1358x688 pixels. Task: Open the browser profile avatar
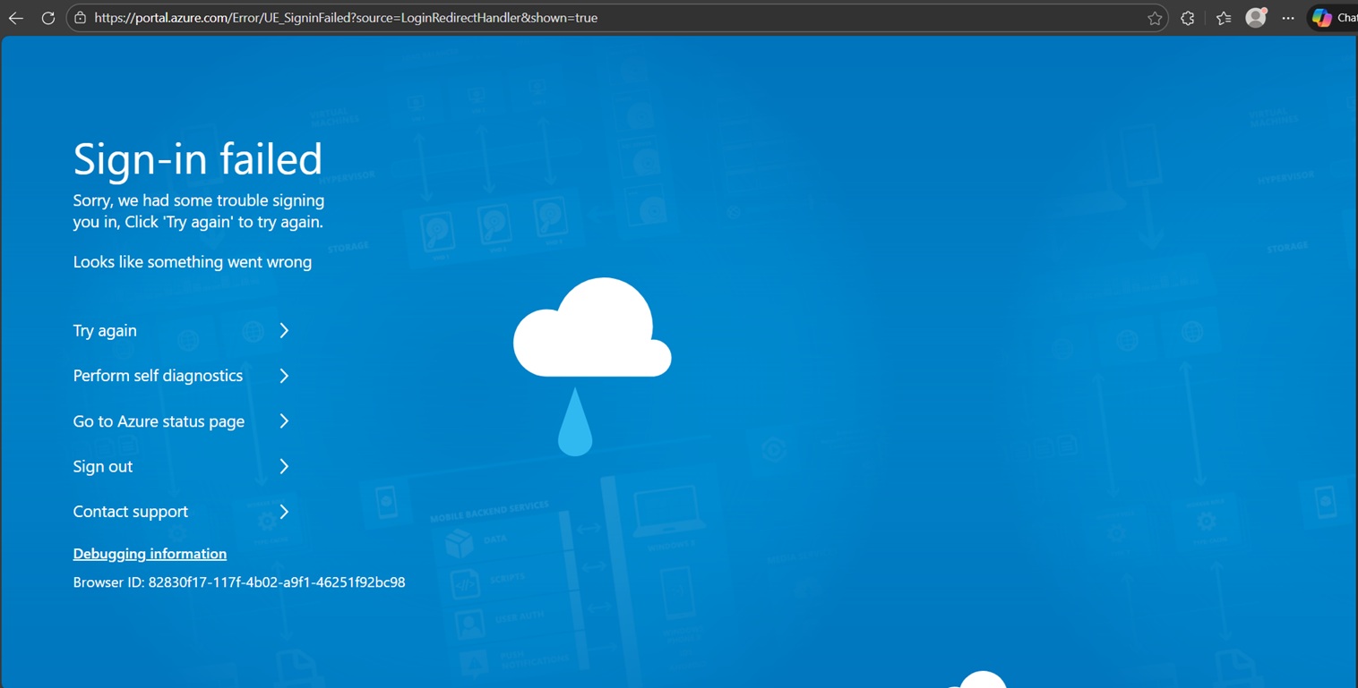(1256, 17)
